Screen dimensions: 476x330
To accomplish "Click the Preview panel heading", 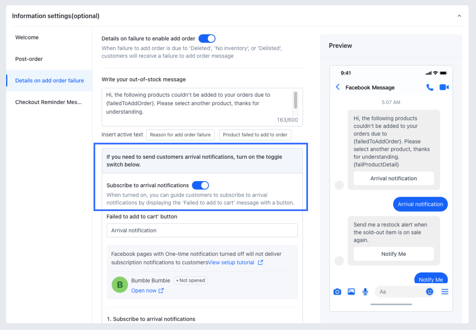I will [x=340, y=46].
